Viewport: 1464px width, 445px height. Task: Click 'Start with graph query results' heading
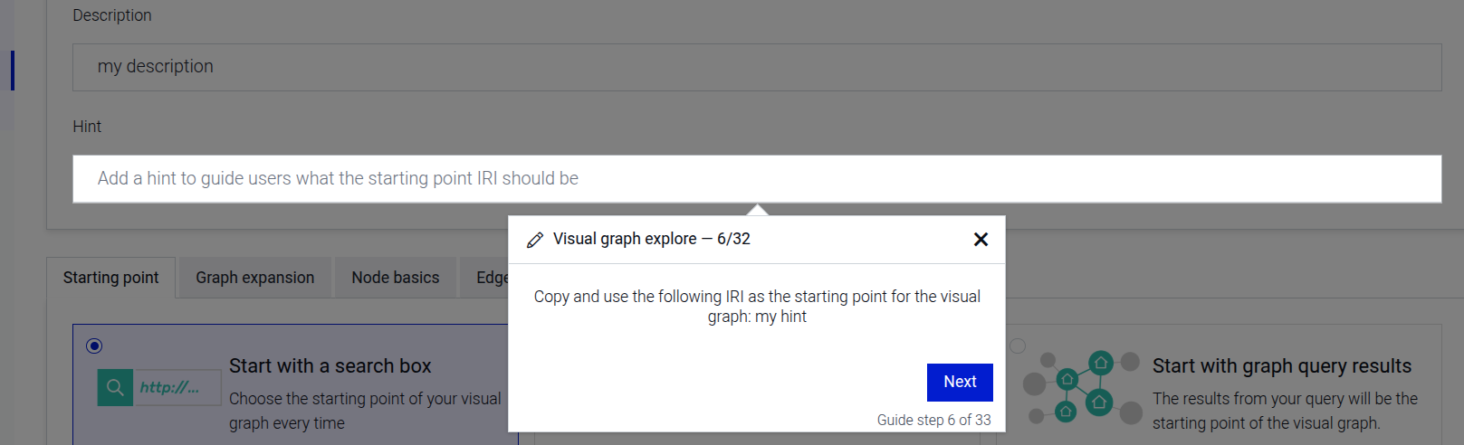(x=1281, y=366)
